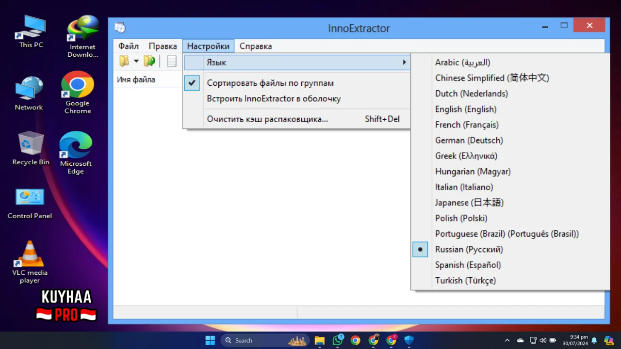
Task: Click the taskbar Search box
Action: (x=266, y=340)
